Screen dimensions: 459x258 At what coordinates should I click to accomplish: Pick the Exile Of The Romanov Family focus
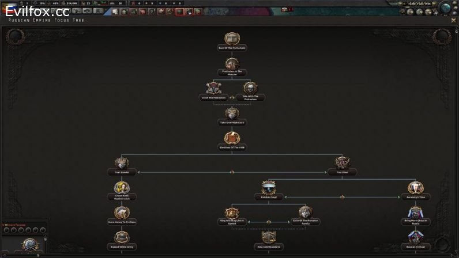point(306,213)
